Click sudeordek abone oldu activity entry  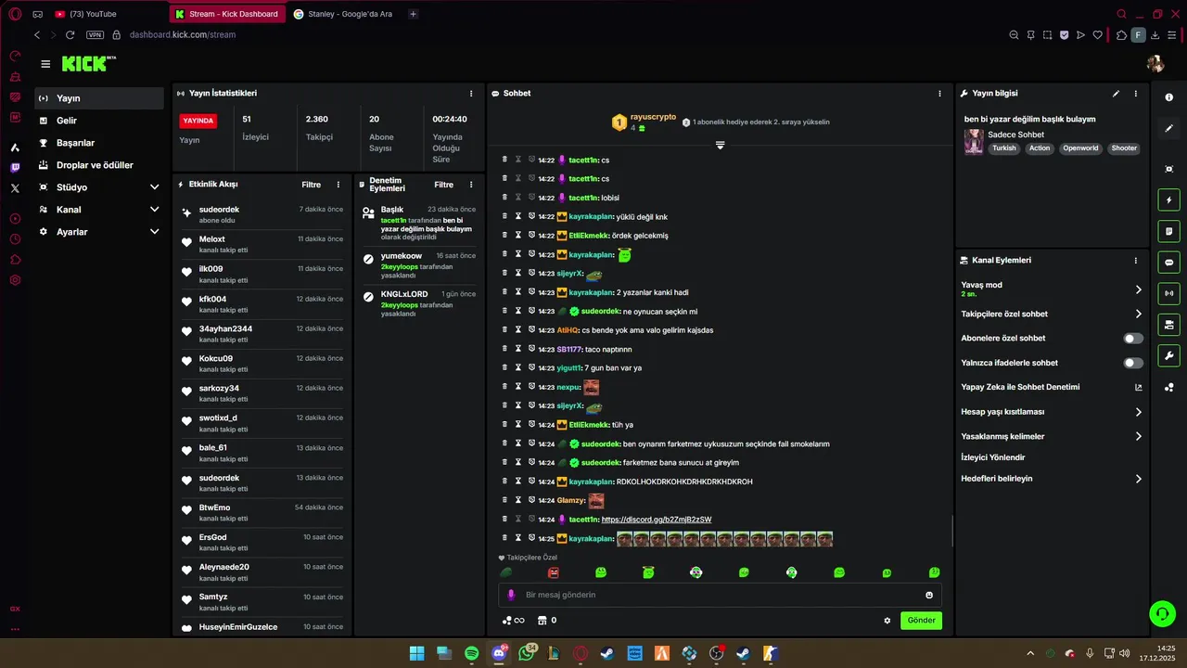(x=262, y=214)
